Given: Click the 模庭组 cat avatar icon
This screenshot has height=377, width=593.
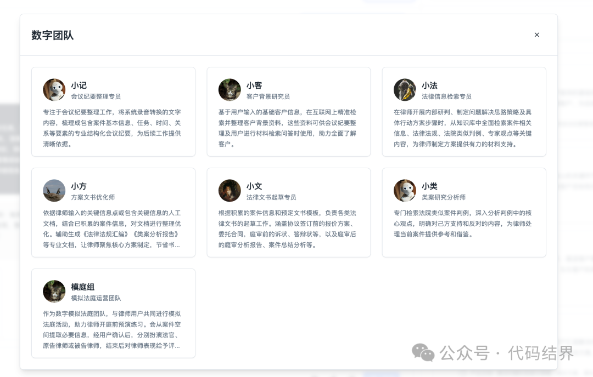Looking at the screenshot, I should pyautogui.click(x=54, y=292).
